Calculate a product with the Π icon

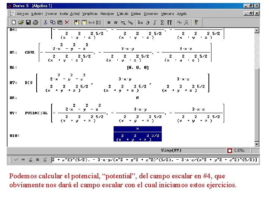click(x=170, y=22)
